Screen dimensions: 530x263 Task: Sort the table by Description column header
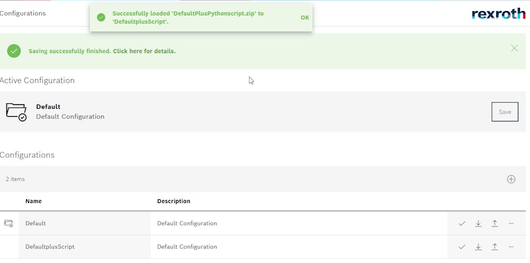[x=173, y=201]
